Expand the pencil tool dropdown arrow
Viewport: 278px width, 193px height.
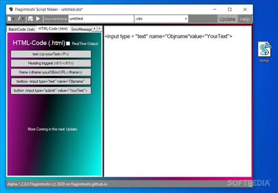(x=23, y=19)
